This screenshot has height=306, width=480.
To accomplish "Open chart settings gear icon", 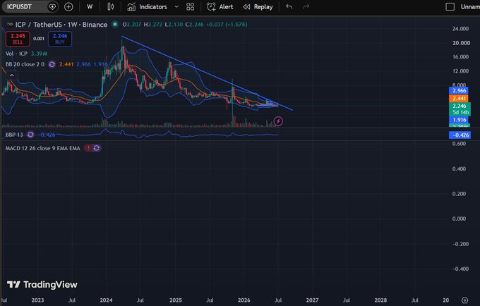I will point(464,300).
